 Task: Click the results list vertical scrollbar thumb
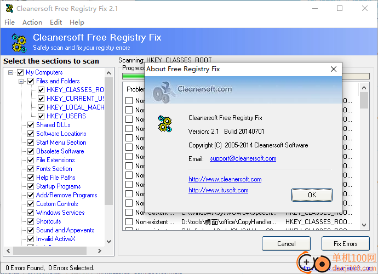point(364,100)
